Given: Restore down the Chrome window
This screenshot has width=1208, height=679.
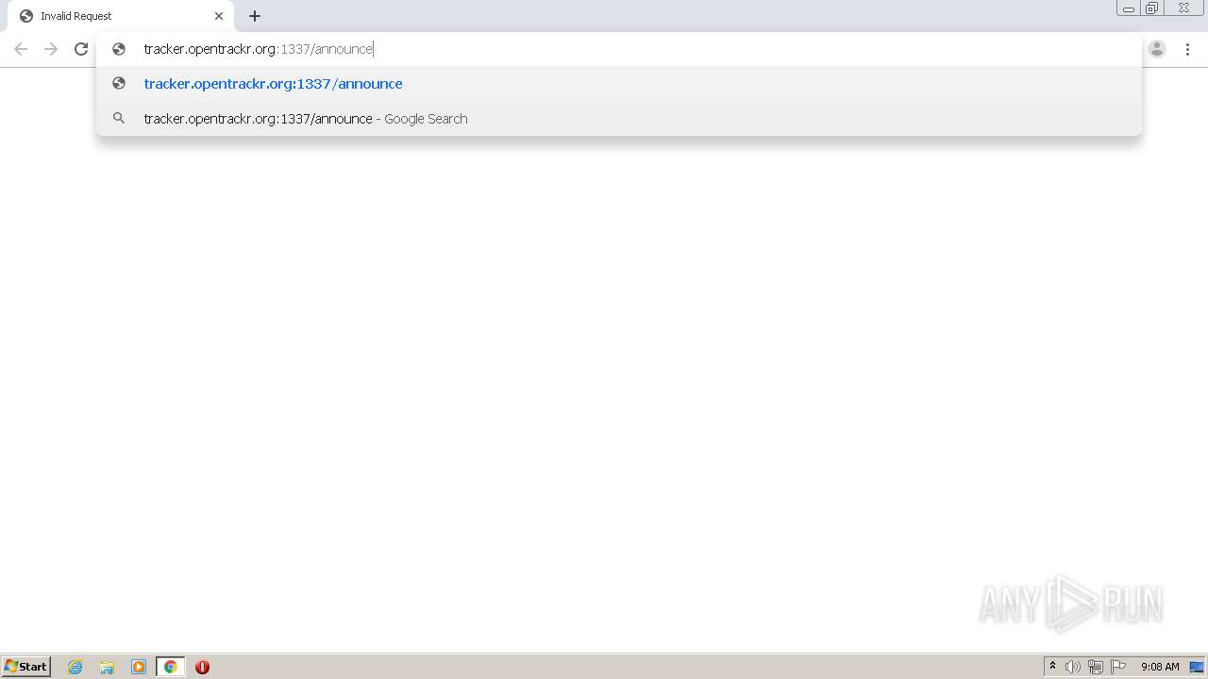Looking at the screenshot, I should [x=1152, y=8].
